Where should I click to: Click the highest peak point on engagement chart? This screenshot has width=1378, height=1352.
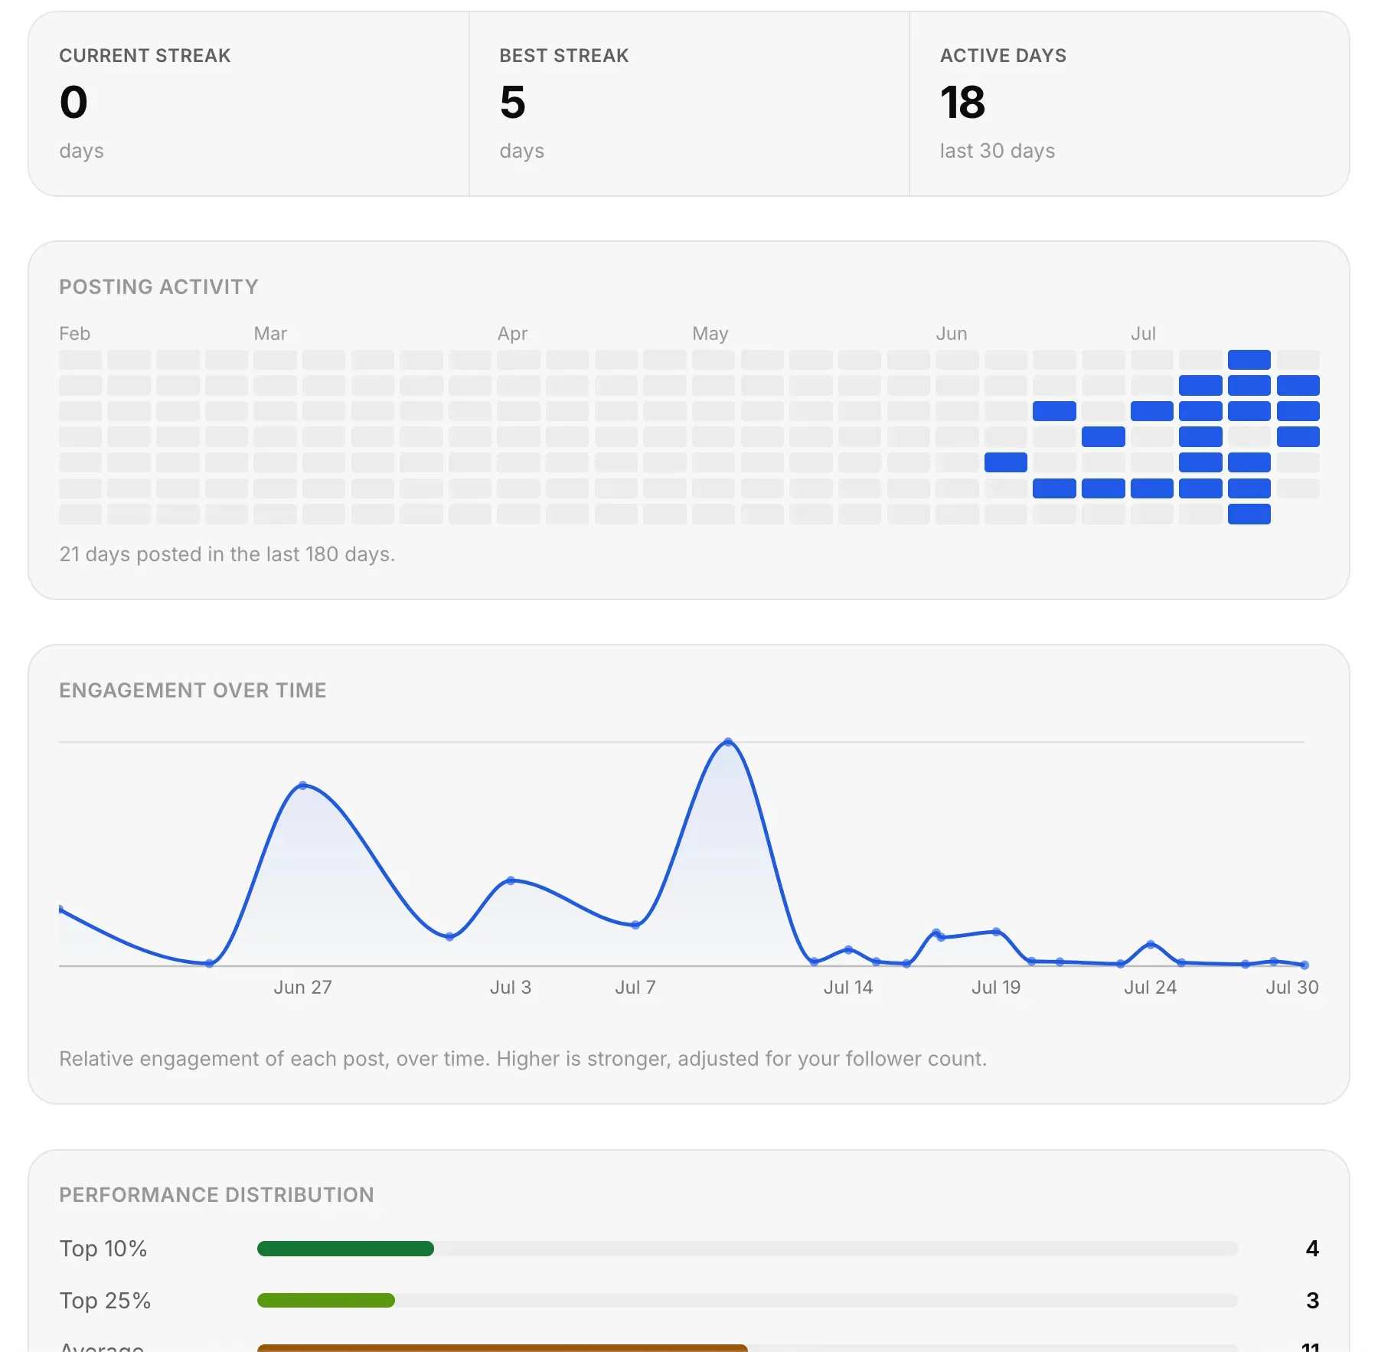coord(728,742)
